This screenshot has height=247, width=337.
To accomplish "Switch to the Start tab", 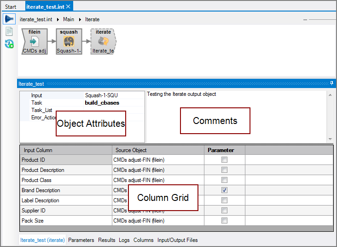I will click(11, 7).
